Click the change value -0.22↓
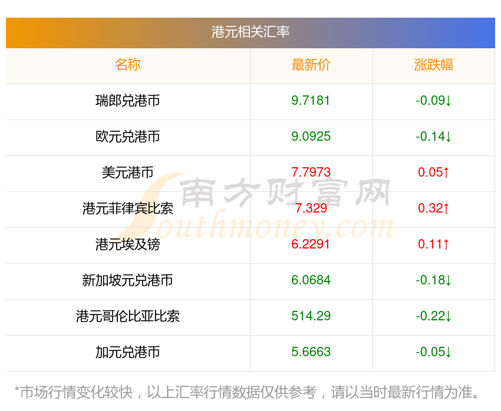The image size is (501, 411). click(x=433, y=316)
